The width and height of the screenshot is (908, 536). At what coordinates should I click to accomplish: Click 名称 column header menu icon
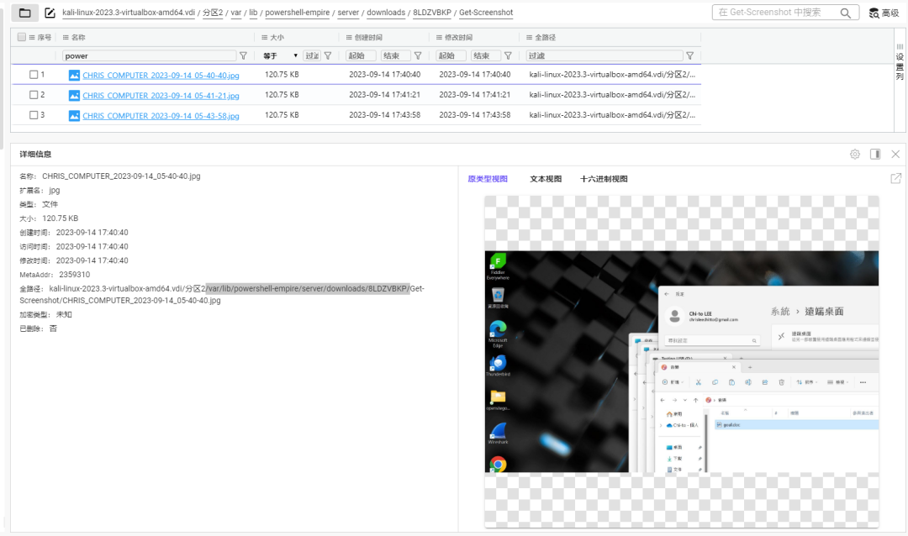(66, 37)
